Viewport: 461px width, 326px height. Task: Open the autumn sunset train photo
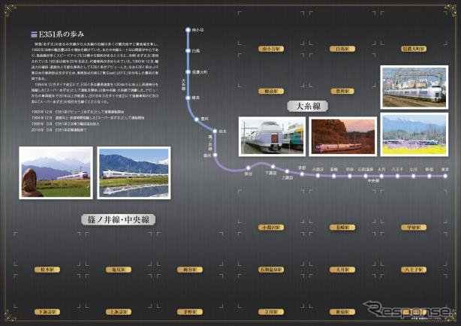(343, 136)
